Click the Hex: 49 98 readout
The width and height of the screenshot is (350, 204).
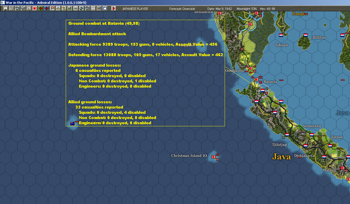(x=267, y=9)
